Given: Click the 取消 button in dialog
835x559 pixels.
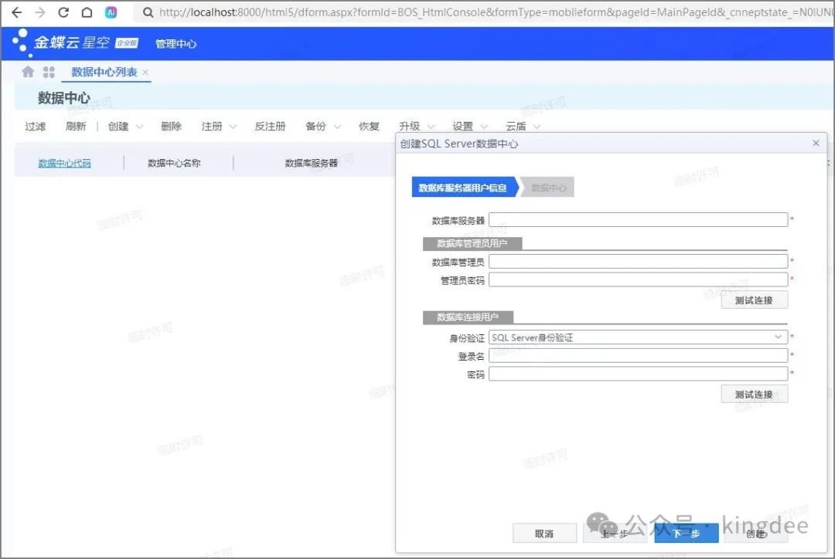Looking at the screenshot, I should point(544,533).
